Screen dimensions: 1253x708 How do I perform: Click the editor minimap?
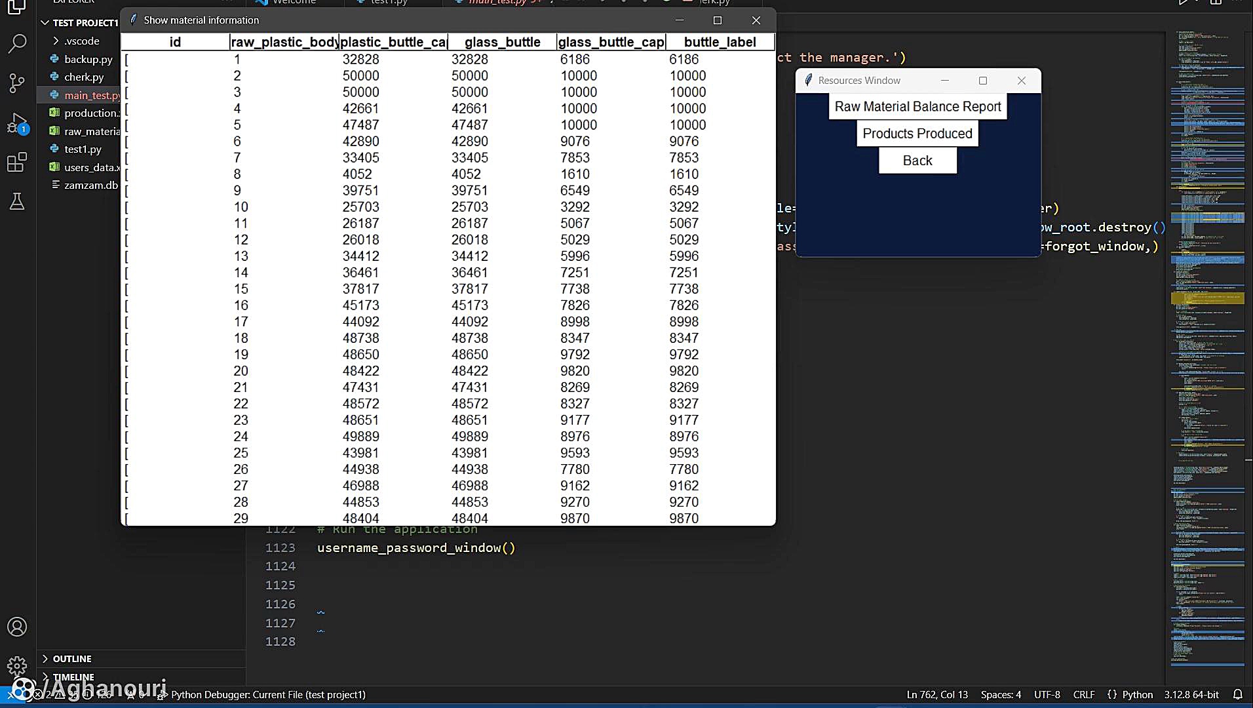pos(1208,347)
